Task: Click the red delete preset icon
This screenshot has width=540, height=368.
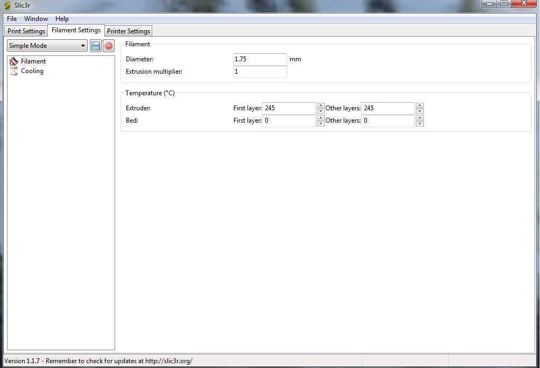Action: pos(109,46)
